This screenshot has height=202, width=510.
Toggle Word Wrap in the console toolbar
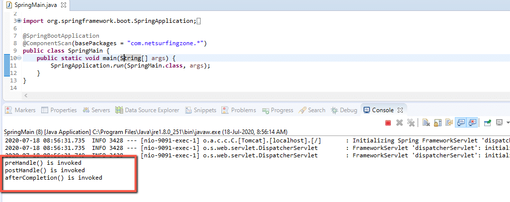449,123
